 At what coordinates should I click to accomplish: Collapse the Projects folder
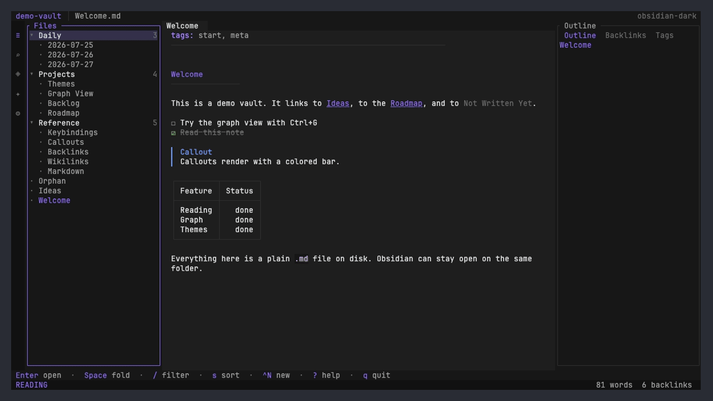click(32, 74)
